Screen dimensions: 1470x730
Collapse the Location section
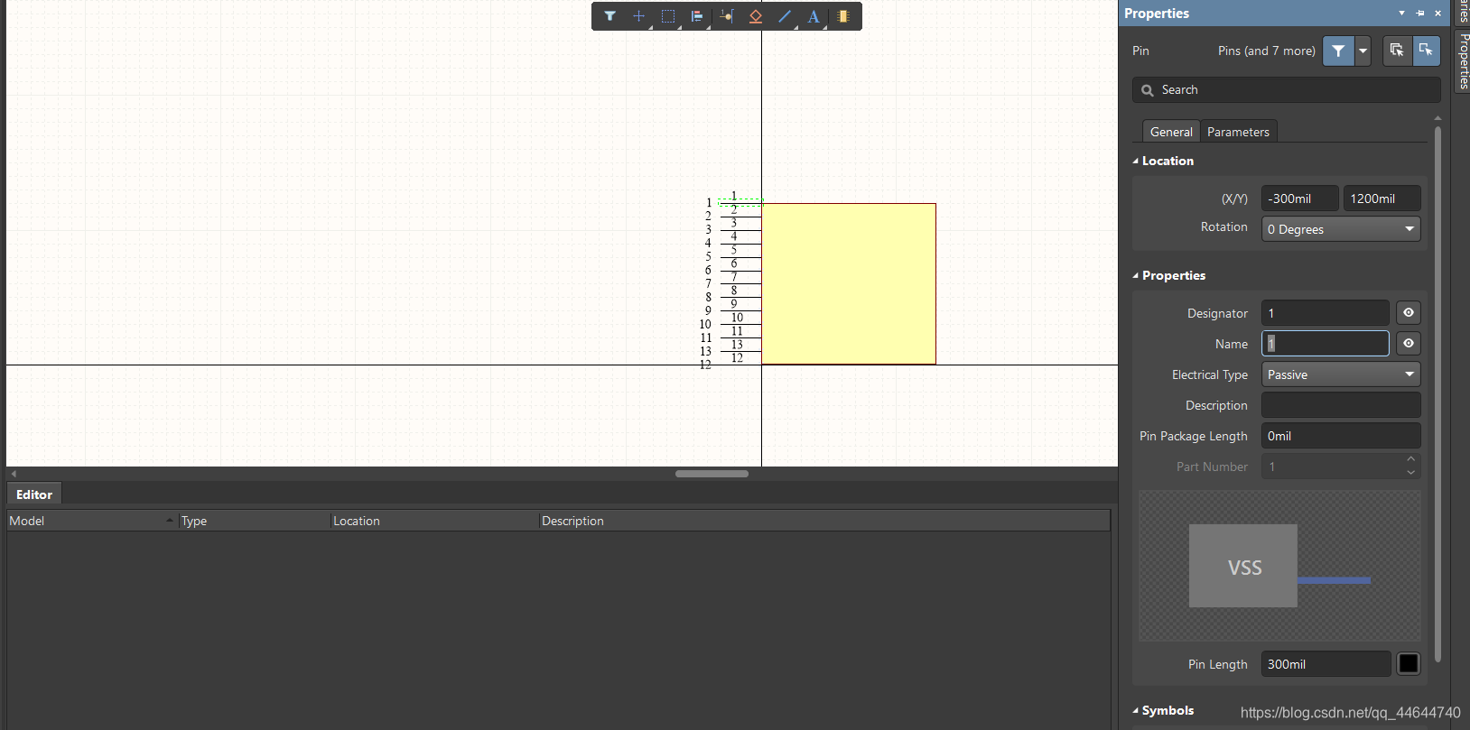1164,161
